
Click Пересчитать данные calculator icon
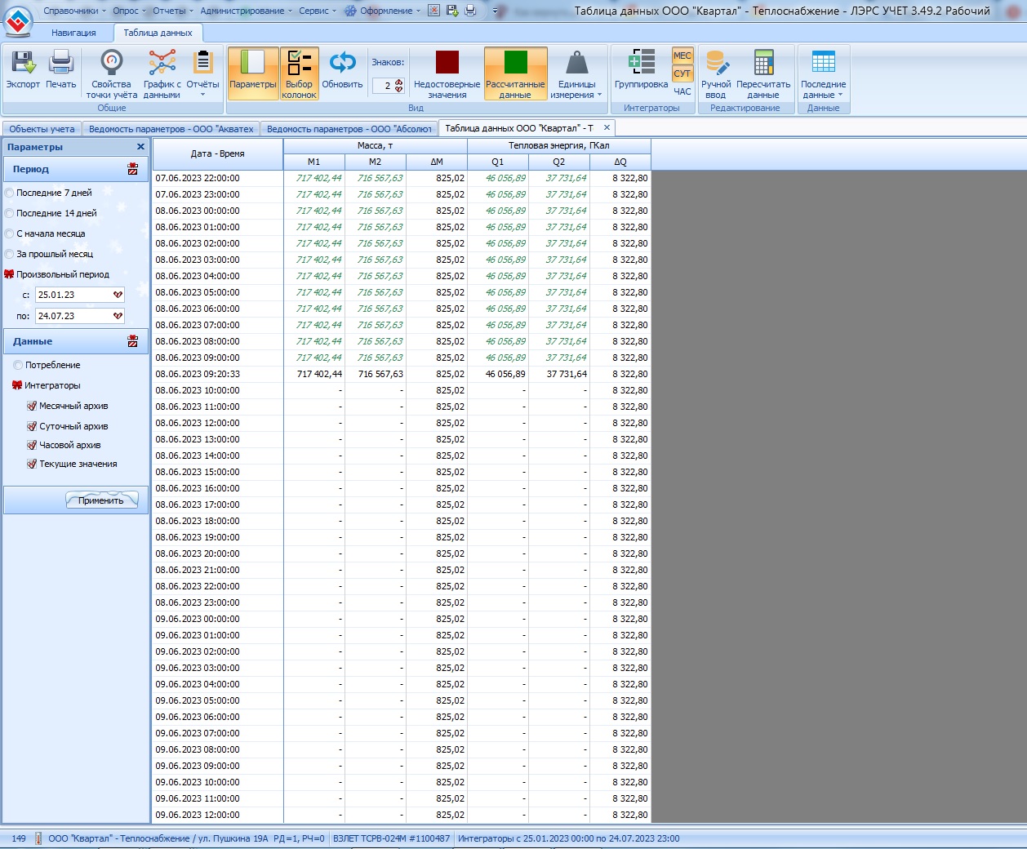point(763,64)
